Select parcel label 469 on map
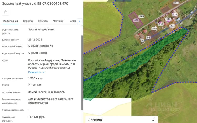 click(141, 17)
